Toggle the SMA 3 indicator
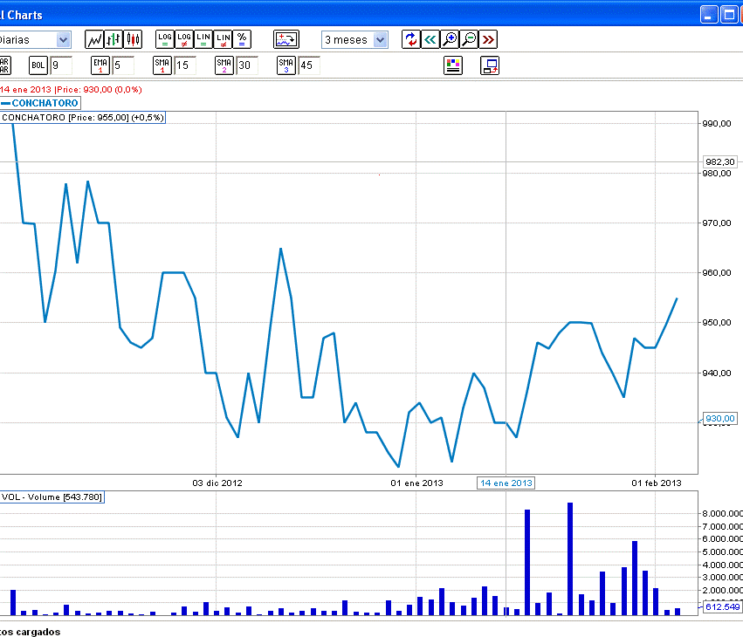Image resolution: width=743 pixels, height=637 pixels. 286,65
